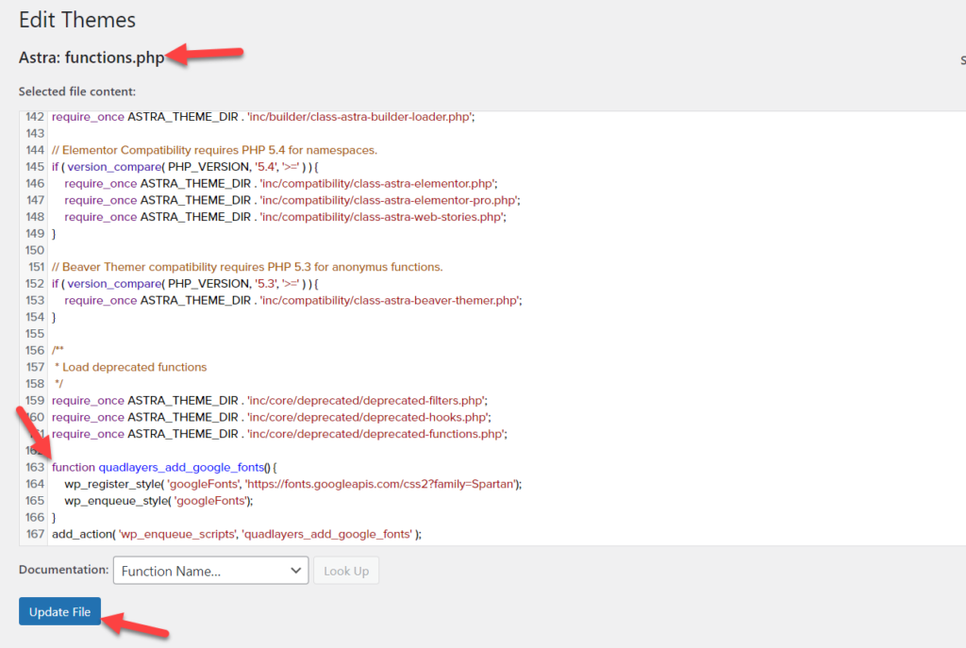Screen dimensions: 966x648
Task: Click the Look Up button
Action: (346, 571)
